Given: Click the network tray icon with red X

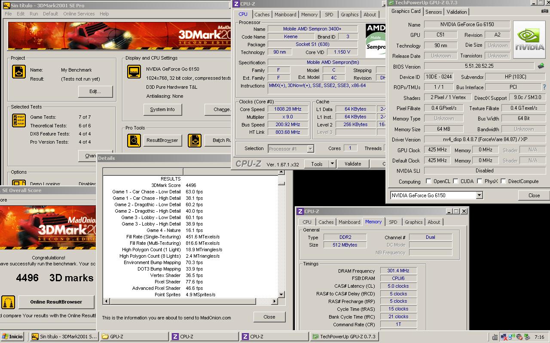Looking at the screenshot, I should coord(504,337).
